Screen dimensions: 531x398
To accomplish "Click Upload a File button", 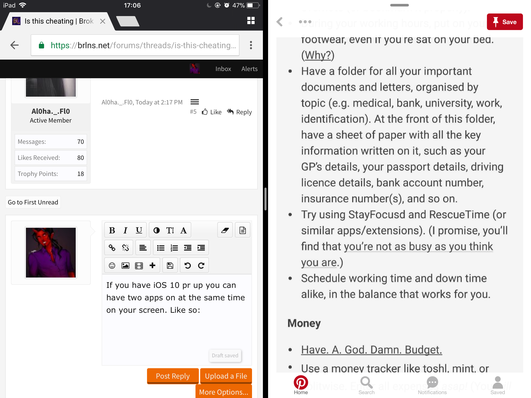I will [226, 376].
